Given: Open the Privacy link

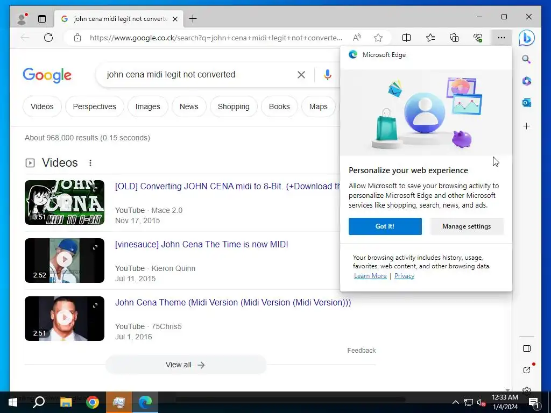Looking at the screenshot, I should [x=404, y=276].
